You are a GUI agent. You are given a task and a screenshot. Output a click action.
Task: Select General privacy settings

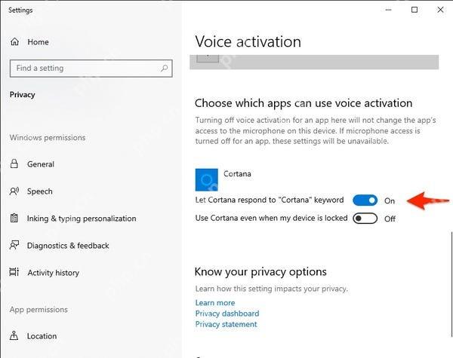click(41, 164)
